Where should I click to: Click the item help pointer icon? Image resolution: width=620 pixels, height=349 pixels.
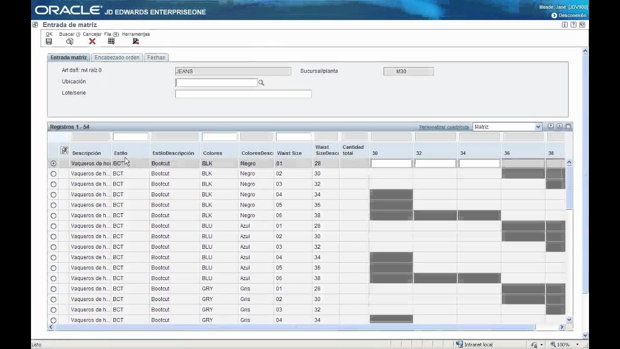coord(582,25)
